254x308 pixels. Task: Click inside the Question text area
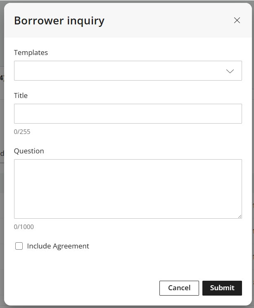[x=128, y=189]
